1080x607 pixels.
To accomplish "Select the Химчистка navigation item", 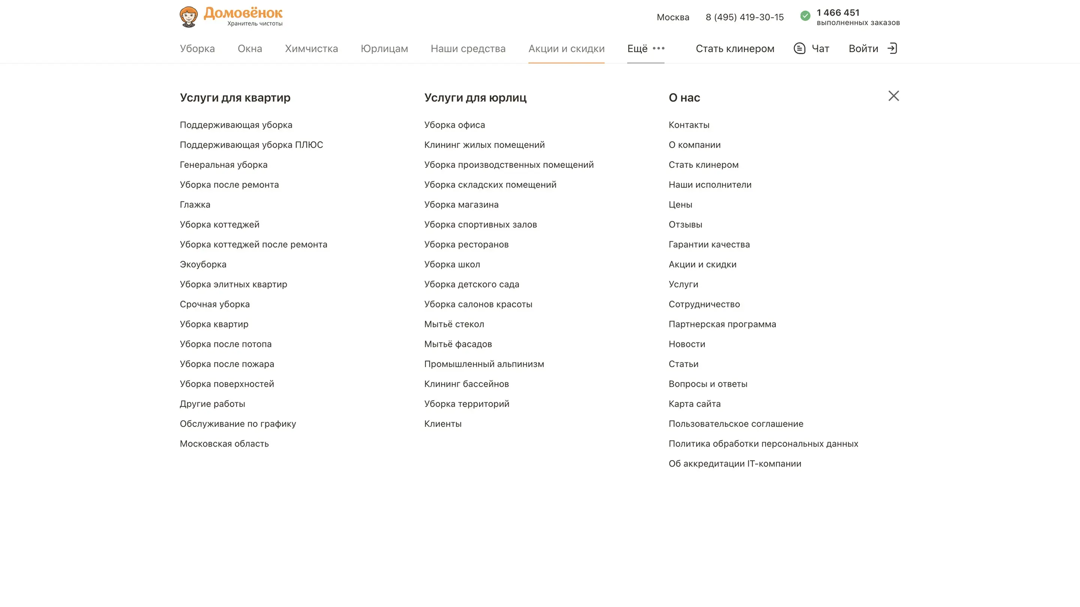I will tap(311, 49).
